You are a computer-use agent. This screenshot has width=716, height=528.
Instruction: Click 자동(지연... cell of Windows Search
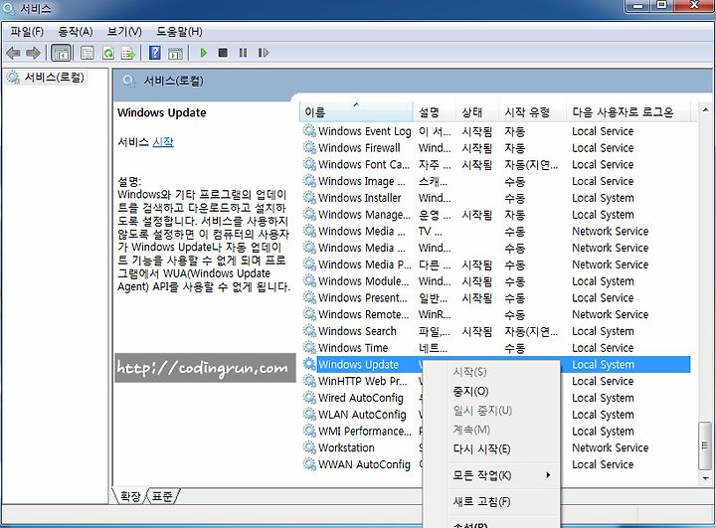click(x=531, y=331)
